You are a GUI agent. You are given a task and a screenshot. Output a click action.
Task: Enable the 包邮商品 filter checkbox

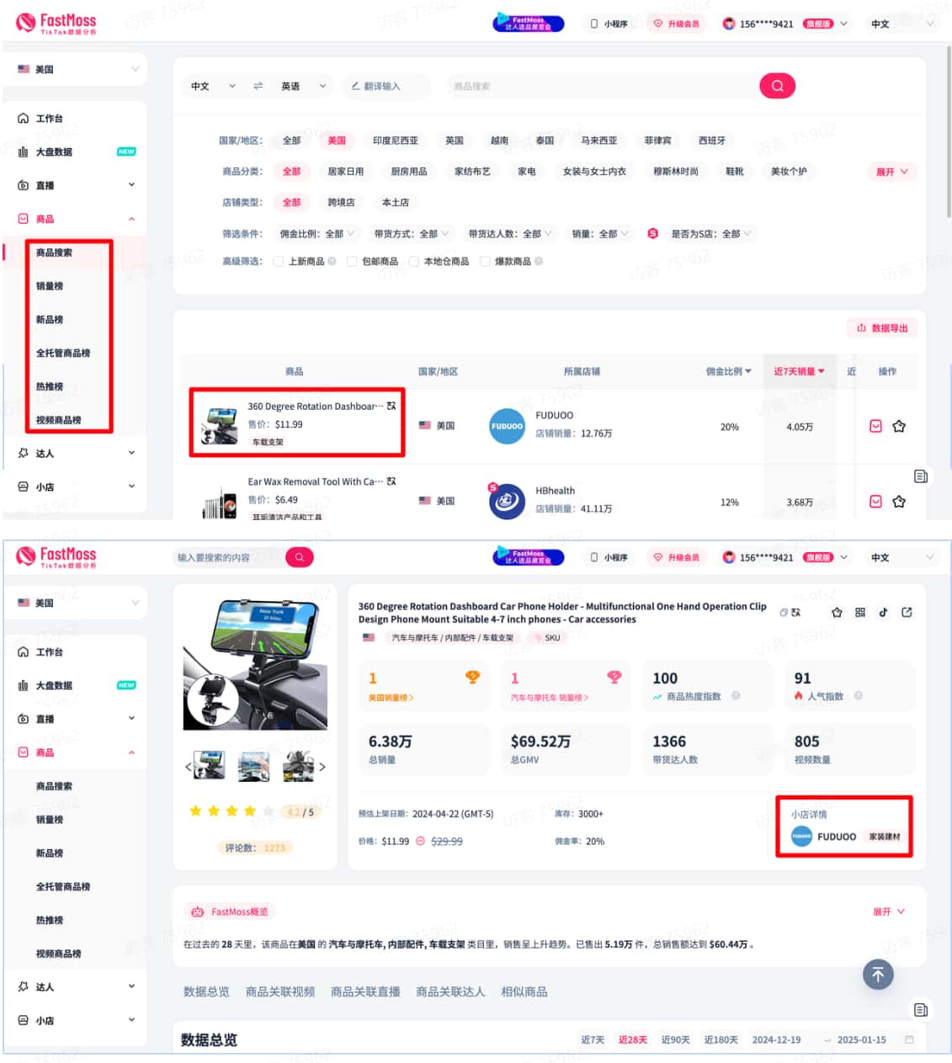352,262
